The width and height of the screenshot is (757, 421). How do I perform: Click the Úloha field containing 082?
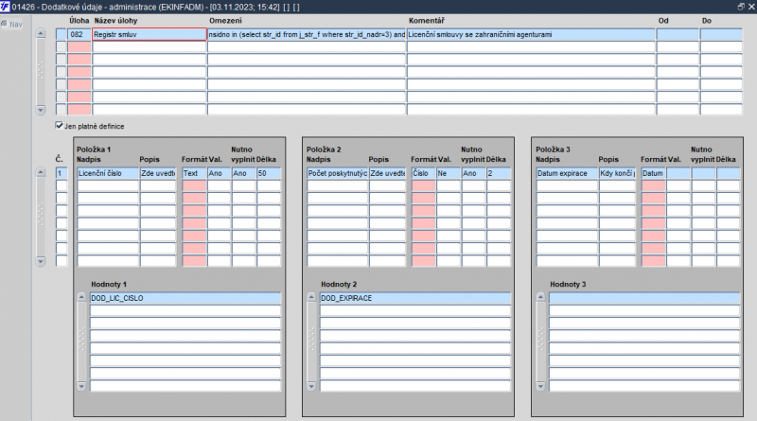(79, 34)
